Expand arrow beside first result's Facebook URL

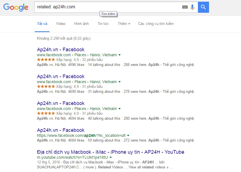click(x=120, y=55)
